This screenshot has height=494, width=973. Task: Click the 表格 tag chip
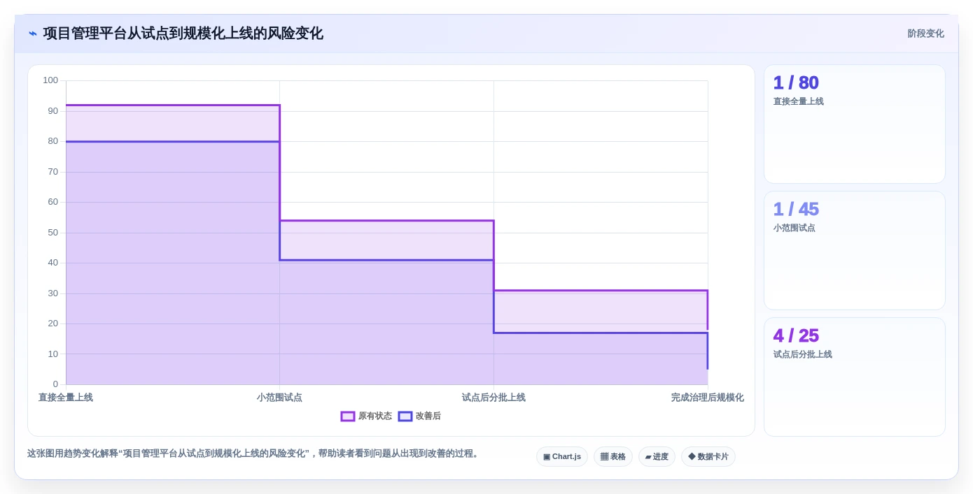[613, 457]
